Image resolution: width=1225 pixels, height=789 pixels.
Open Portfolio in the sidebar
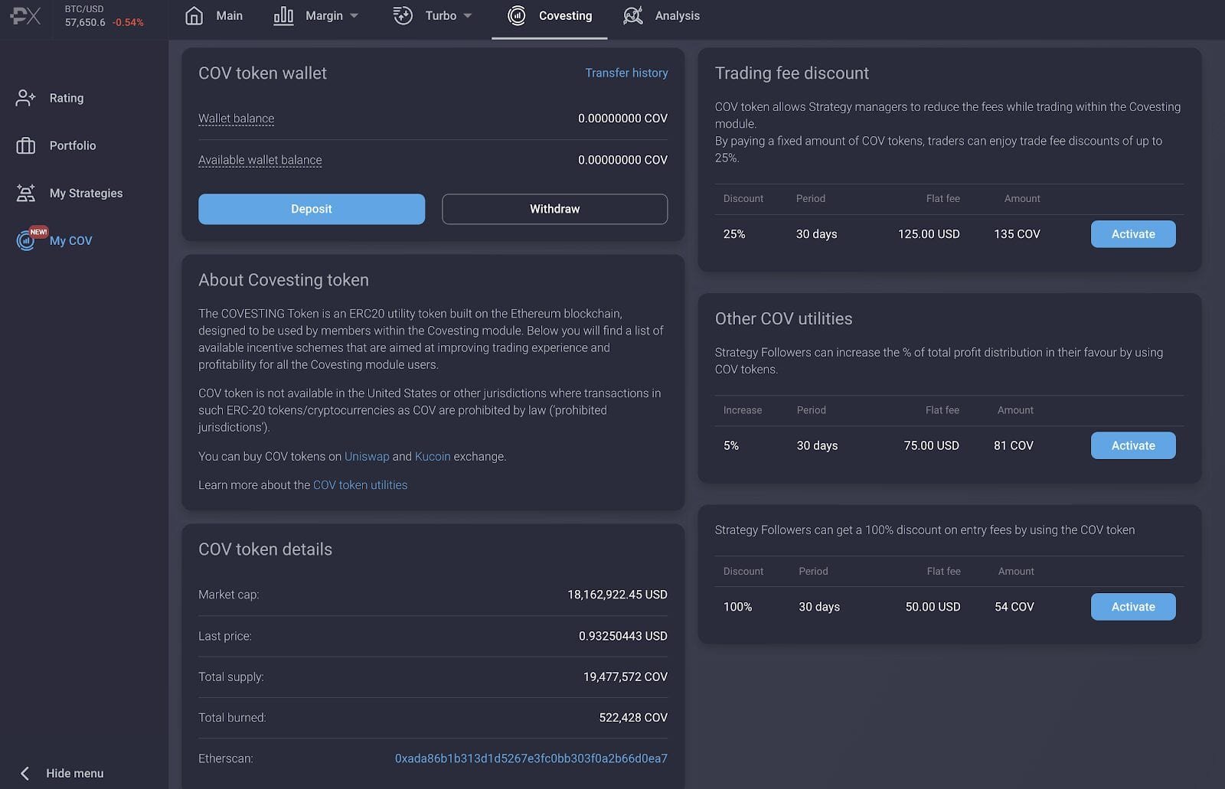pos(73,145)
